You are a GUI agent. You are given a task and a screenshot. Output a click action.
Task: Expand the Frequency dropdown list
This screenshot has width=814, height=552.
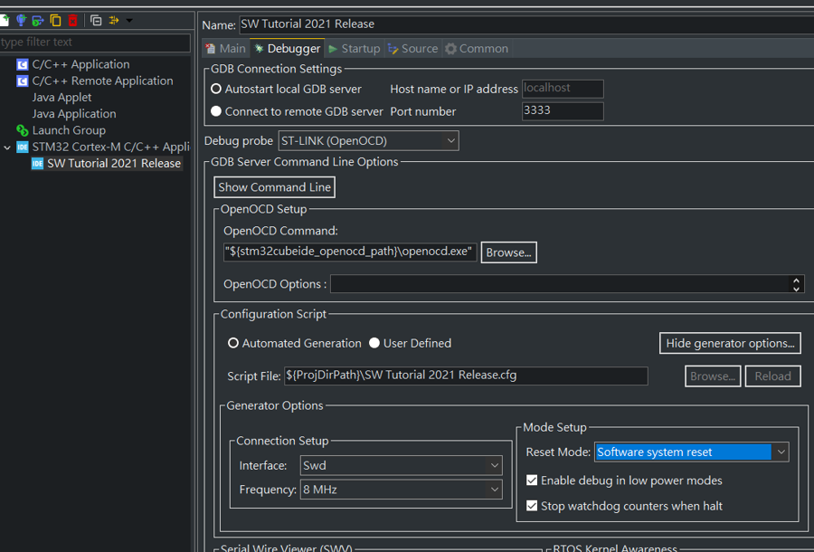(x=494, y=490)
